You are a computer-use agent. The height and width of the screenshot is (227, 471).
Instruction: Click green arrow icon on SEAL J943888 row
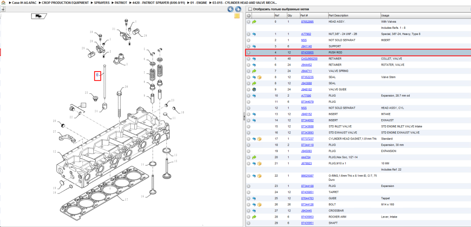254,83
